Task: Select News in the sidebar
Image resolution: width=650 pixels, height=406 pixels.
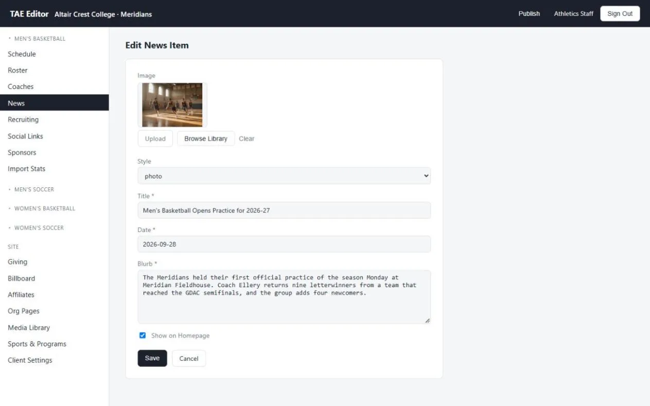Action: point(55,103)
